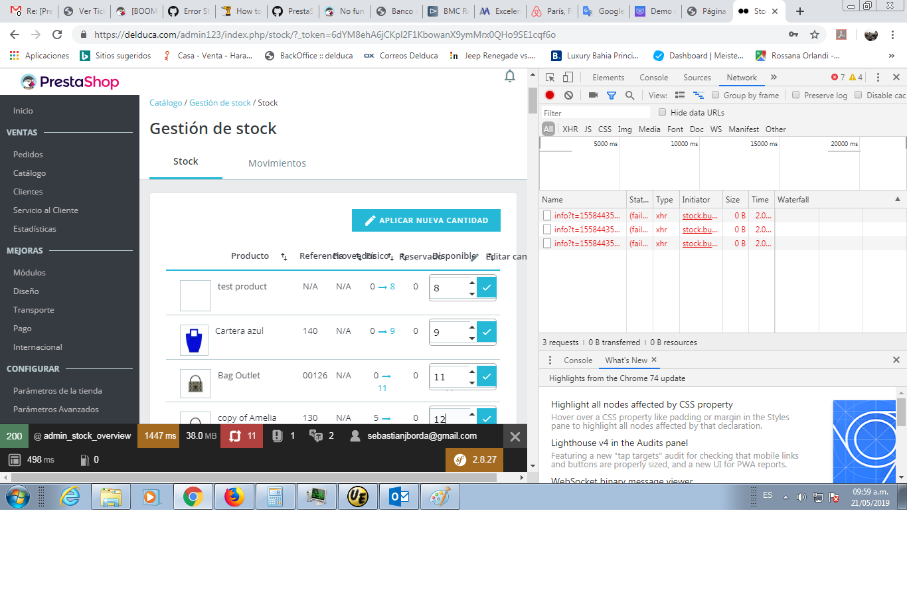Toggle the Group by frame checkbox
Image resolution: width=907 pixels, height=614 pixels.
pyautogui.click(x=716, y=95)
